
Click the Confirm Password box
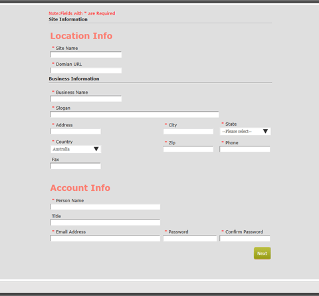tap(245, 238)
